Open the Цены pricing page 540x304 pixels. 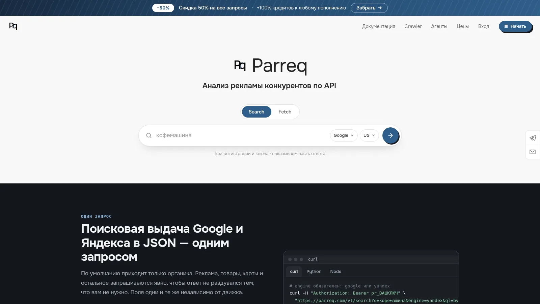[463, 26]
